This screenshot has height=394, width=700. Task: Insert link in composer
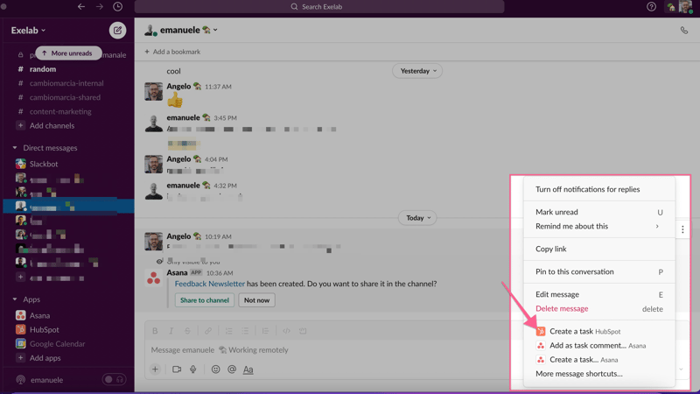(x=208, y=331)
